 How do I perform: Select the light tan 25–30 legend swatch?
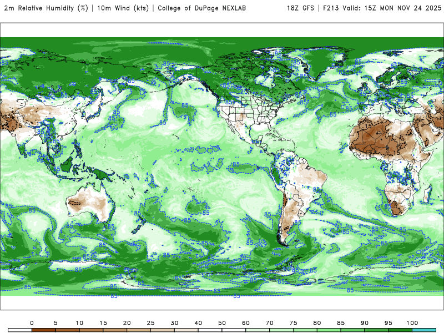163,330
